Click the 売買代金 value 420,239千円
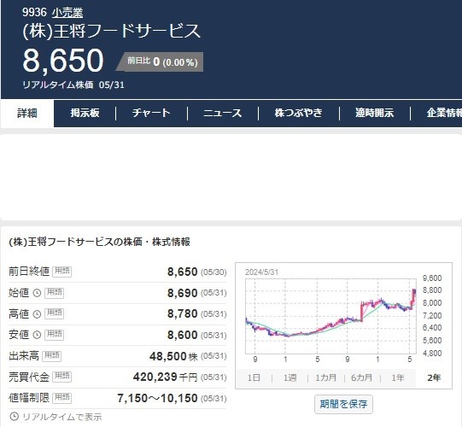Viewport: 462px width, 427px height. click(166, 377)
